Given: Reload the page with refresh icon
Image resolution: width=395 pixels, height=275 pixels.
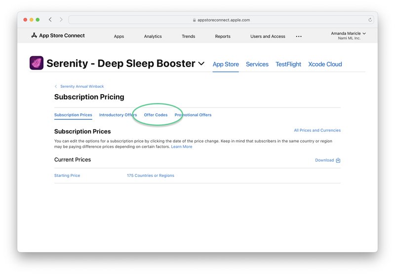Looking at the screenshot, I should click(x=370, y=20).
